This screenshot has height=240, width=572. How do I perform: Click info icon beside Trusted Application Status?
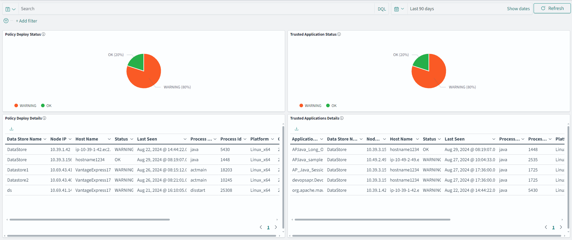339,34
